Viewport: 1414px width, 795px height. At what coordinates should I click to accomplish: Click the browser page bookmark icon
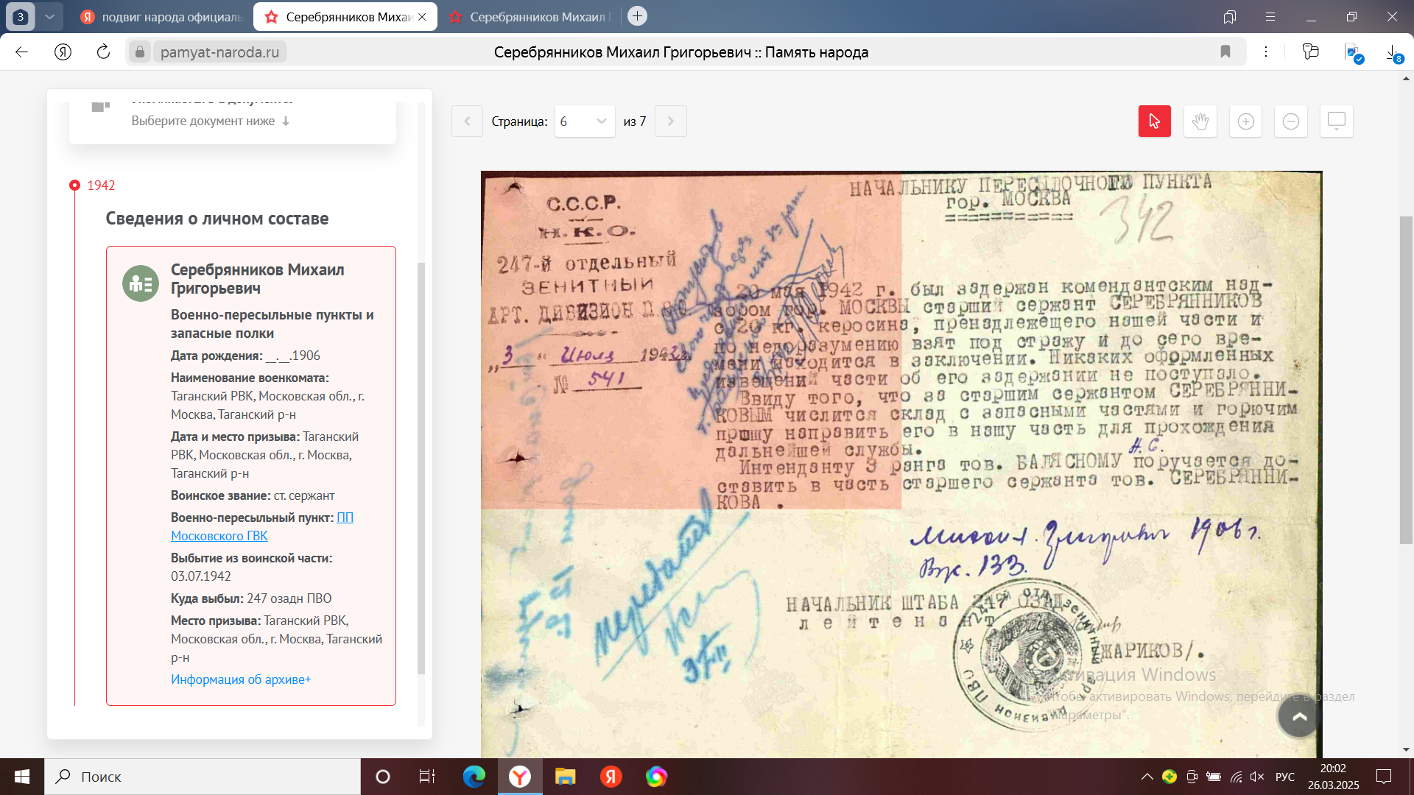(x=1225, y=52)
